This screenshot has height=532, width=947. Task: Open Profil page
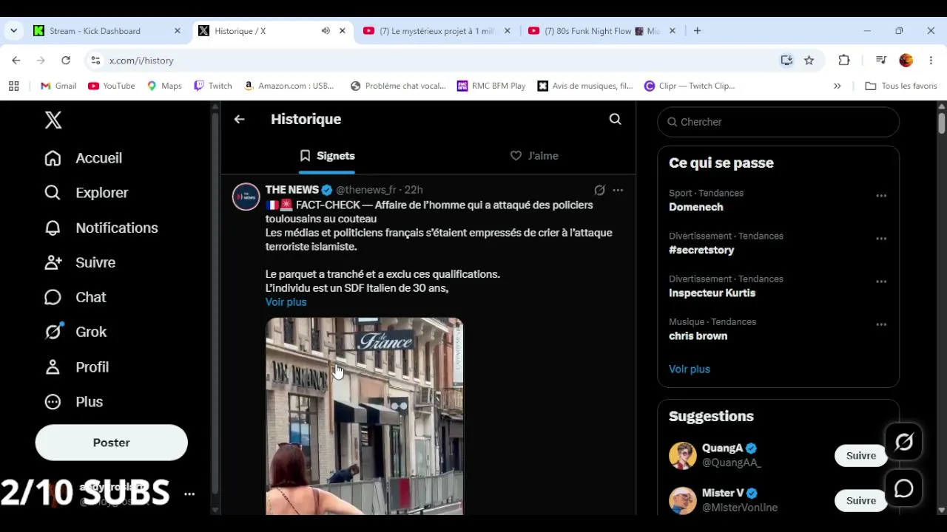click(x=76, y=367)
